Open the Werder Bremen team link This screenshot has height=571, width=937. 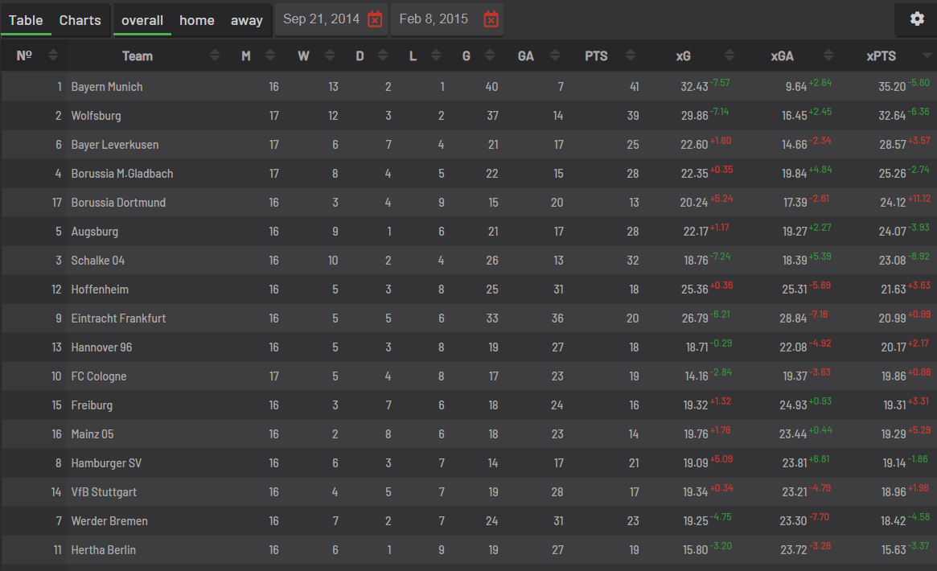(109, 521)
